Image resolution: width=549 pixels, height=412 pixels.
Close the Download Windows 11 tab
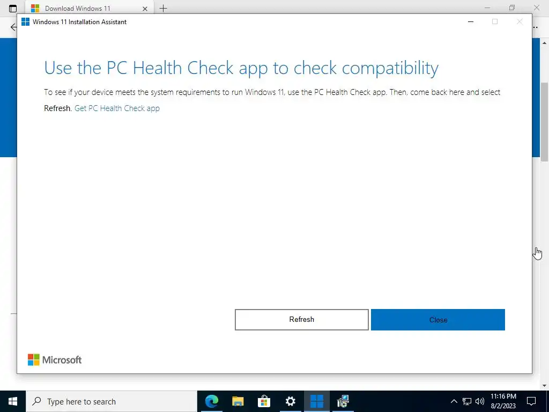[145, 9]
